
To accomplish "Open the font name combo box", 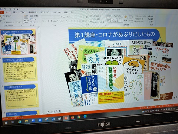I will point(48,17).
